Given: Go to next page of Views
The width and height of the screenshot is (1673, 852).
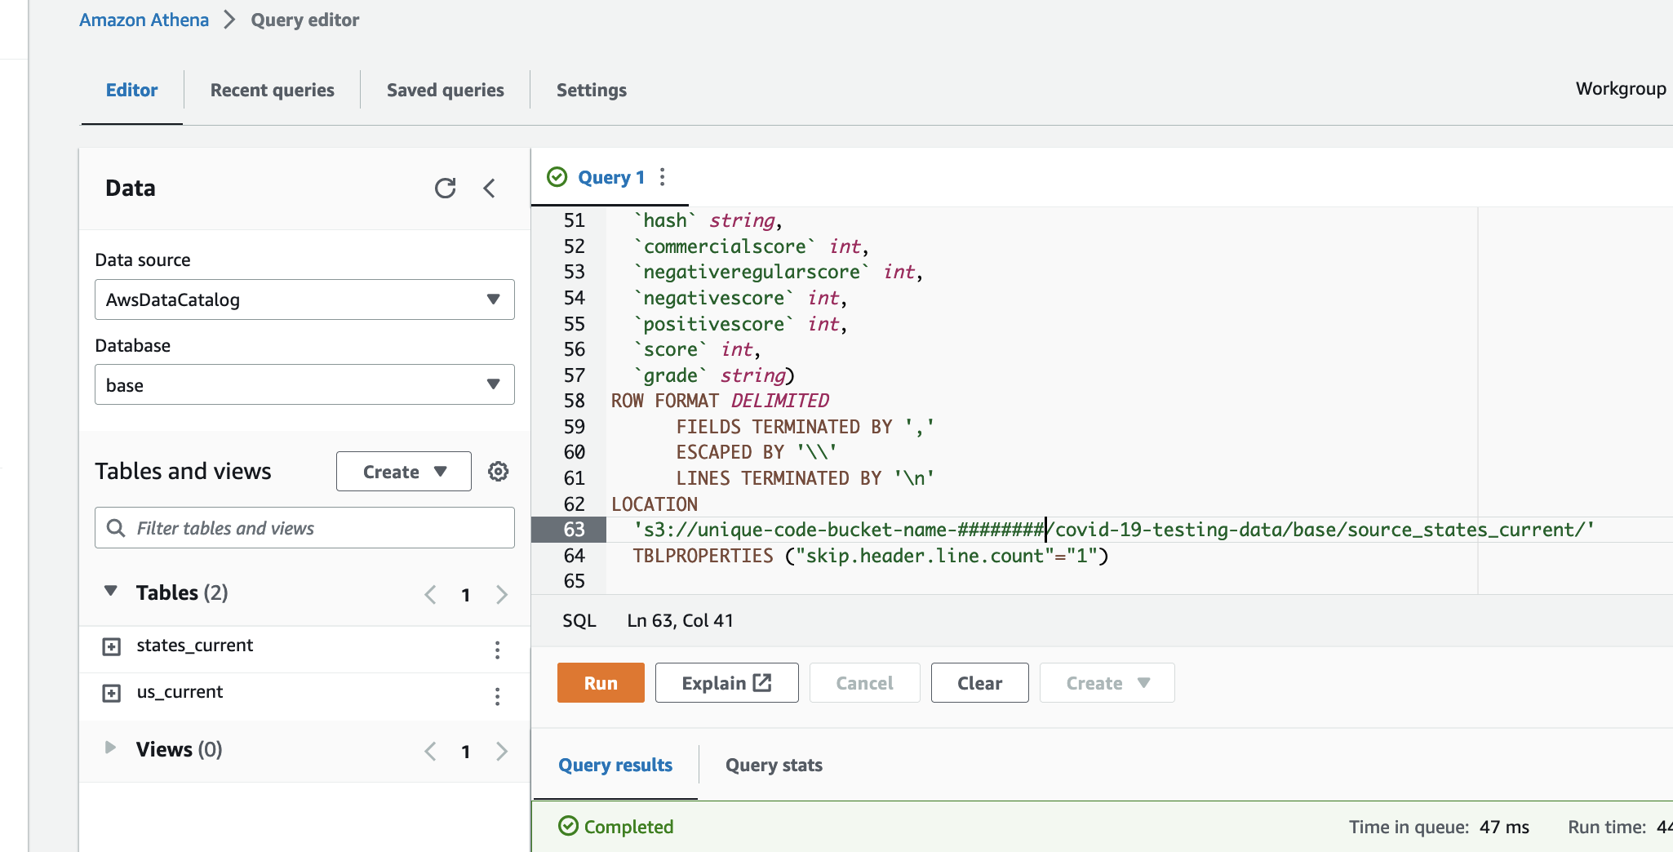Looking at the screenshot, I should pos(502,751).
